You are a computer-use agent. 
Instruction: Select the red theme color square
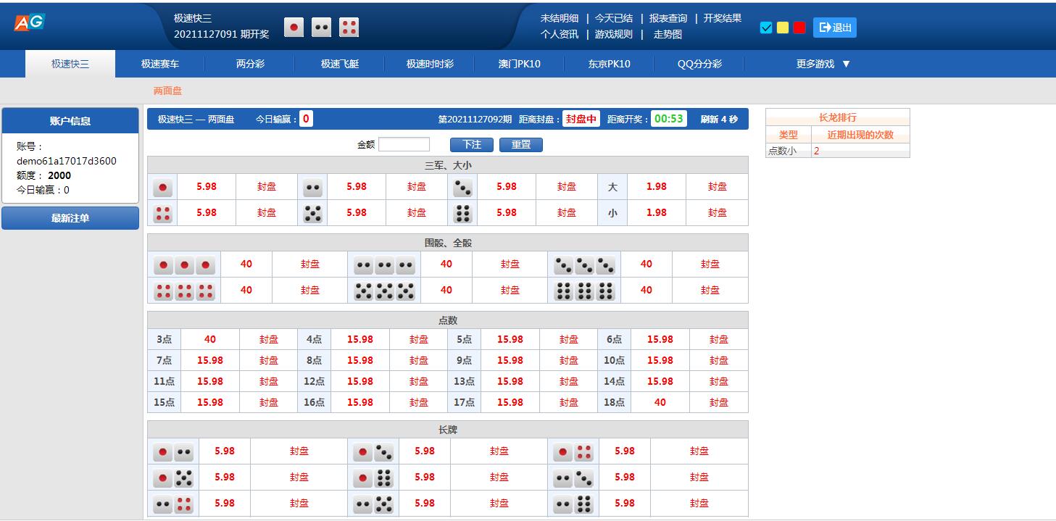(x=799, y=28)
